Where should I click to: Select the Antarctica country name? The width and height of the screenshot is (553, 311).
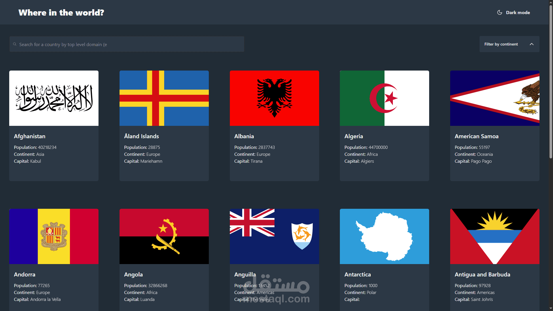(358, 274)
